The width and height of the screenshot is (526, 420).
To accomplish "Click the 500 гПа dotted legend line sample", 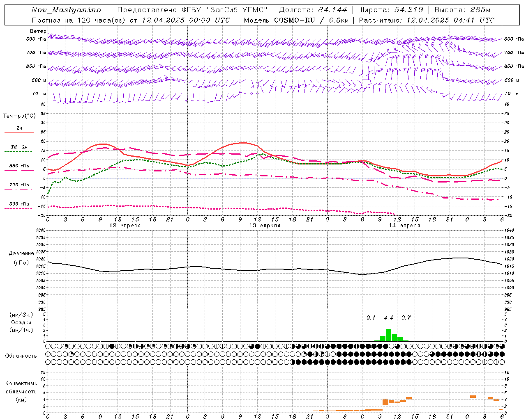I will [19, 209].
